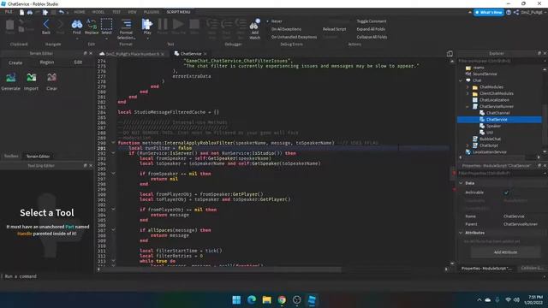Click the help question mark icon
This screenshot has width=548, height=308.
(509, 12)
